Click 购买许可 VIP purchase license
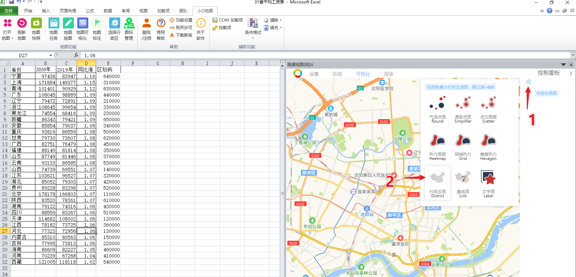576x277 pixels. click(181, 28)
